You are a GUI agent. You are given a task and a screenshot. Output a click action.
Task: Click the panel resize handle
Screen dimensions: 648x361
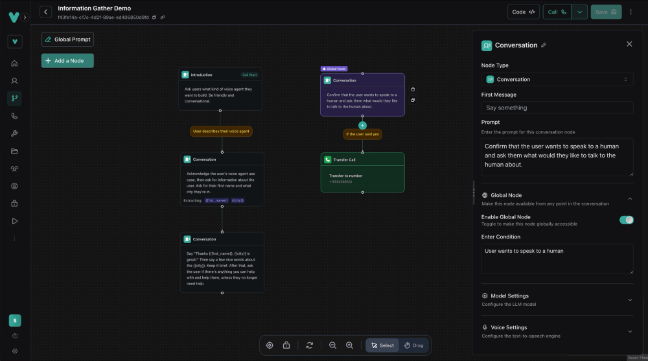pyautogui.click(x=474, y=192)
